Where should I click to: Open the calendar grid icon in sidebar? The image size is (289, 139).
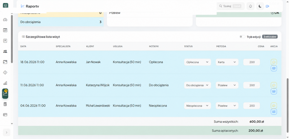coord(5,30)
